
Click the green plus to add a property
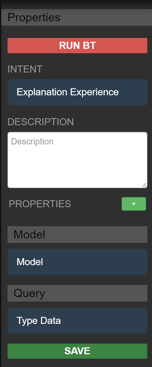(x=134, y=204)
